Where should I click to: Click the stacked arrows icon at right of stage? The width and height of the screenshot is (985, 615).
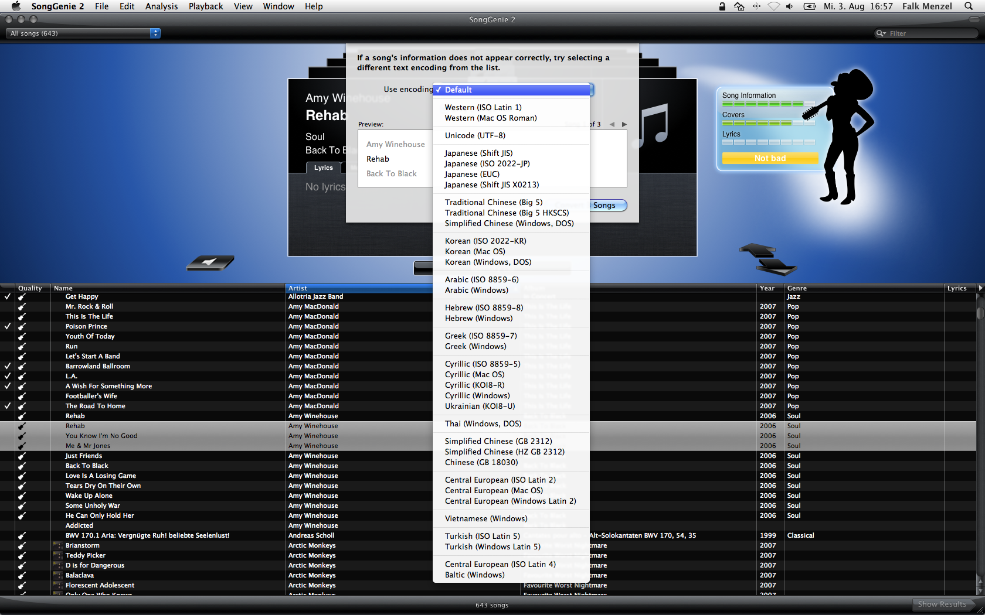[x=767, y=259]
